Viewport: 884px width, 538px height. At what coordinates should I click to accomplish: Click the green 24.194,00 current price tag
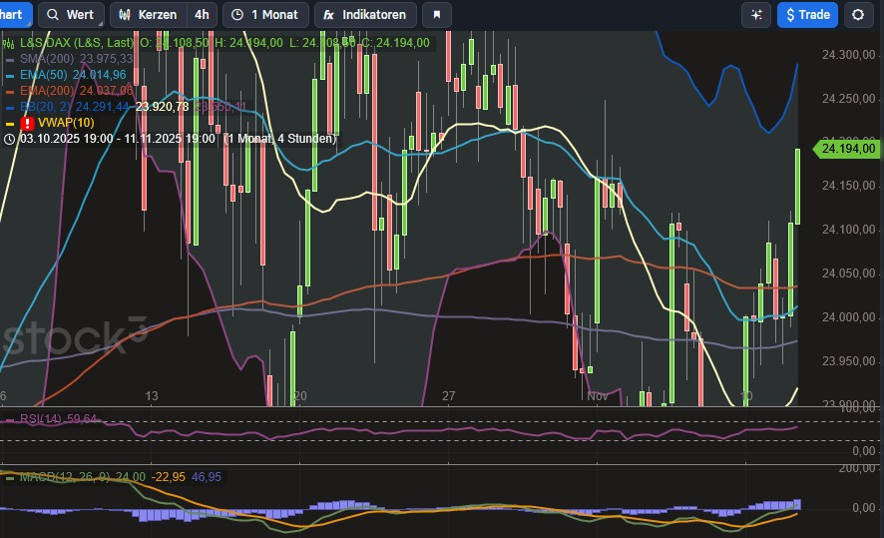[x=847, y=149]
